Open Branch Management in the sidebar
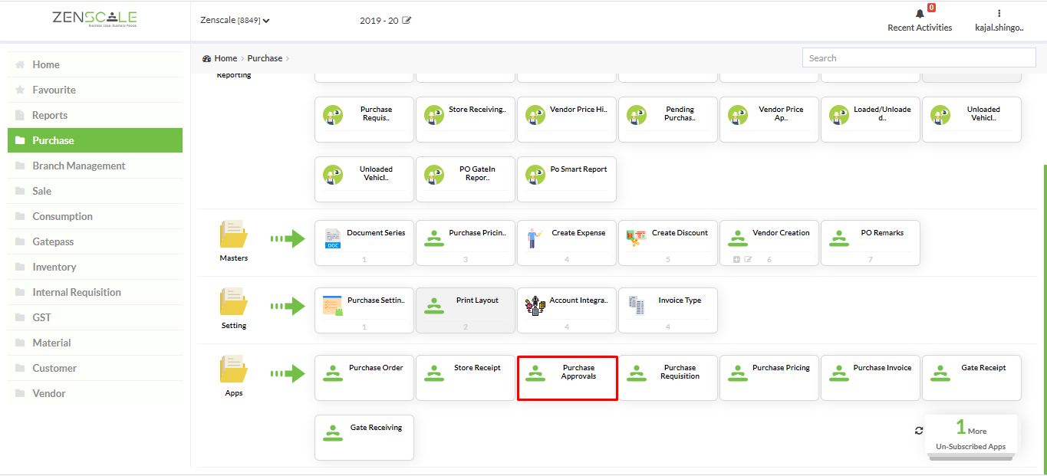The height and width of the screenshot is (476, 1047). pyautogui.click(x=95, y=166)
